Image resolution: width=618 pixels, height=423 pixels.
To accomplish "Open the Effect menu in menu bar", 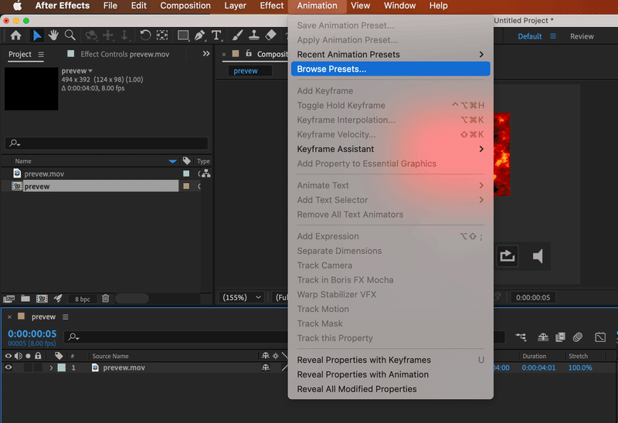I will [x=272, y=5].
